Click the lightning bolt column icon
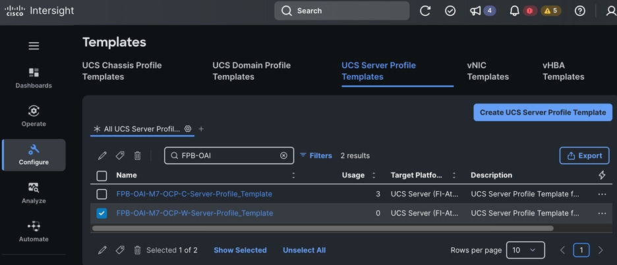This screenshot has height=265, width=617. click(x=602, y=175)
